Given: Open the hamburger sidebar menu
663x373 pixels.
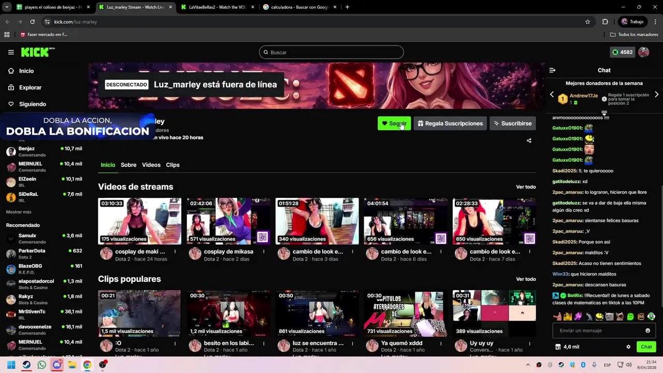Looking at the screenshot, I should (11, 52).
